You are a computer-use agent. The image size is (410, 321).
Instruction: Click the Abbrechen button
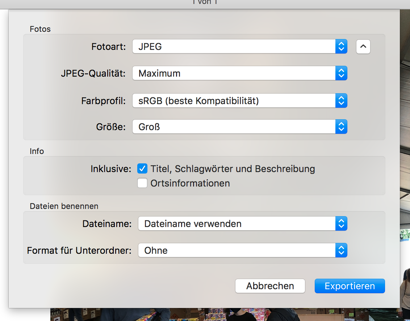(270, 286)
